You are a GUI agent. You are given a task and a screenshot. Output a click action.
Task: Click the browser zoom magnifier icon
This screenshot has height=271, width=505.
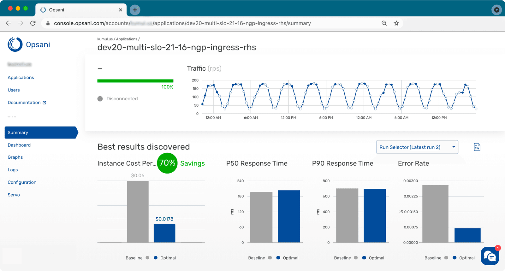(384, 23)
